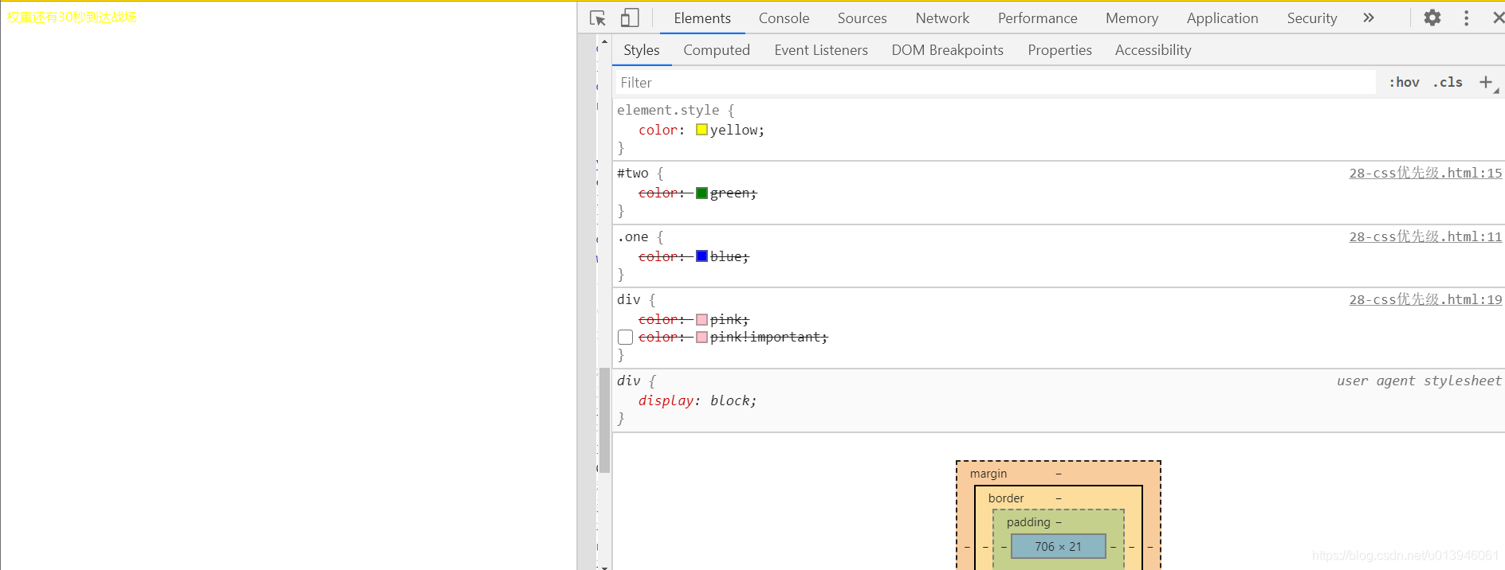This screenshot has height=570, width=1505.
Task: Open DevTools settings gear
Action: tap(1432, 18)
